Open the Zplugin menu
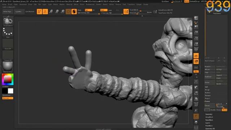231x130 pixels. coord(139,4)
